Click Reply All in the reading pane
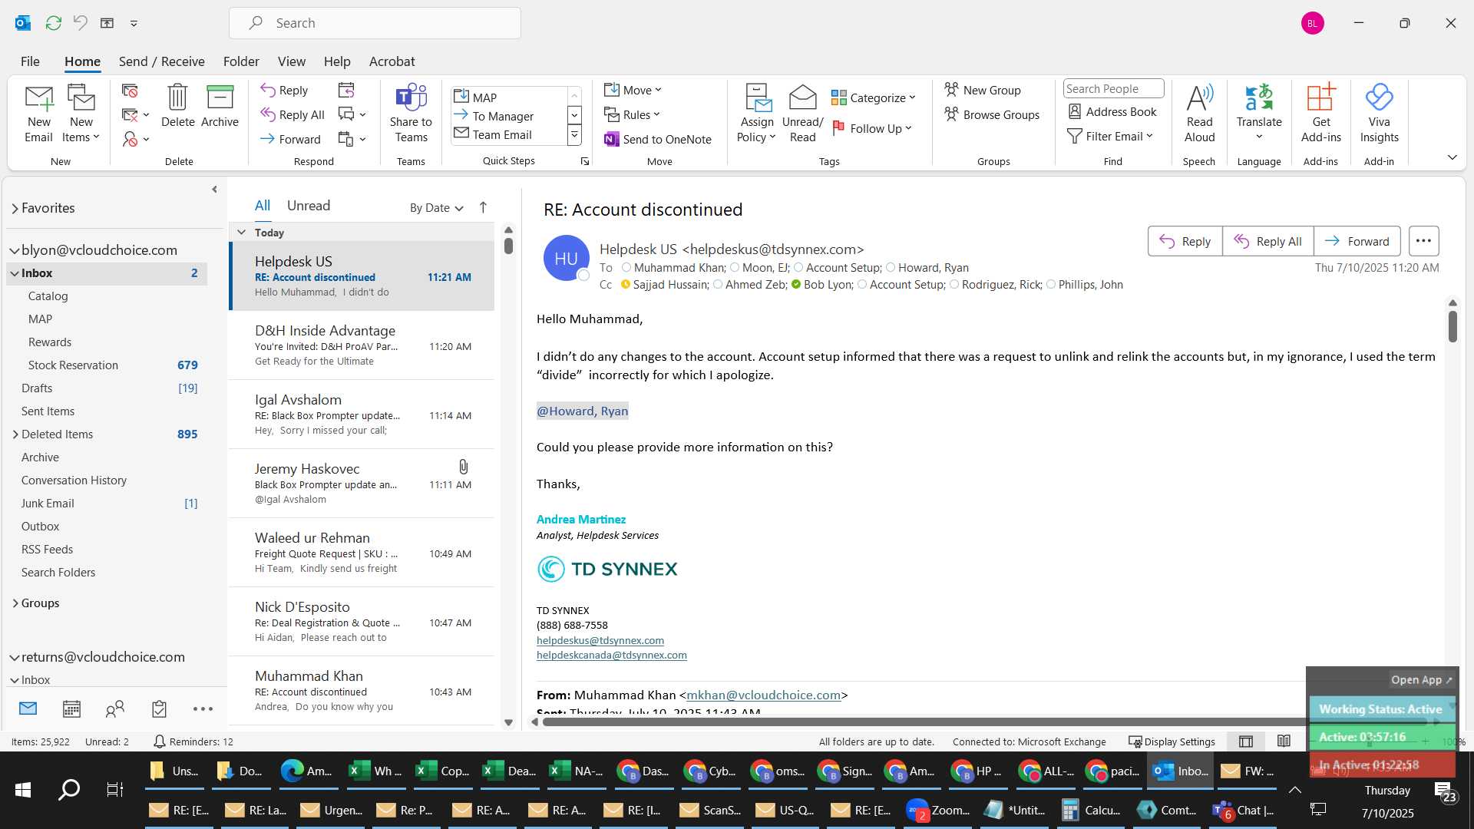This screenshot has width=1474, height=829. 1267,241
